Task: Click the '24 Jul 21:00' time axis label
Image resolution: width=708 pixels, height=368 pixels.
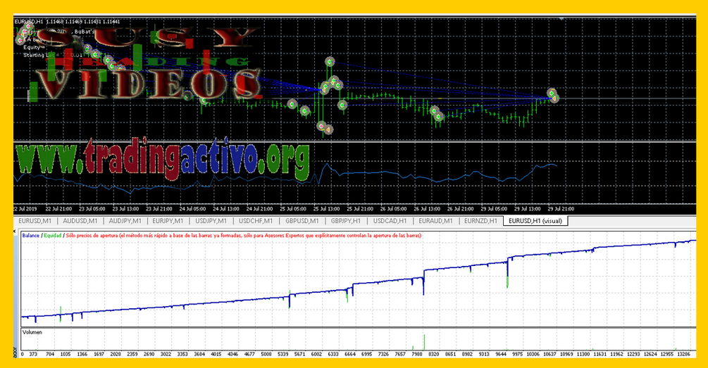Action: [x=259, y=209]
